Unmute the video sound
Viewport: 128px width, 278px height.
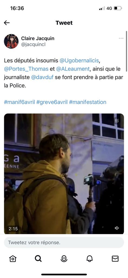117,228
